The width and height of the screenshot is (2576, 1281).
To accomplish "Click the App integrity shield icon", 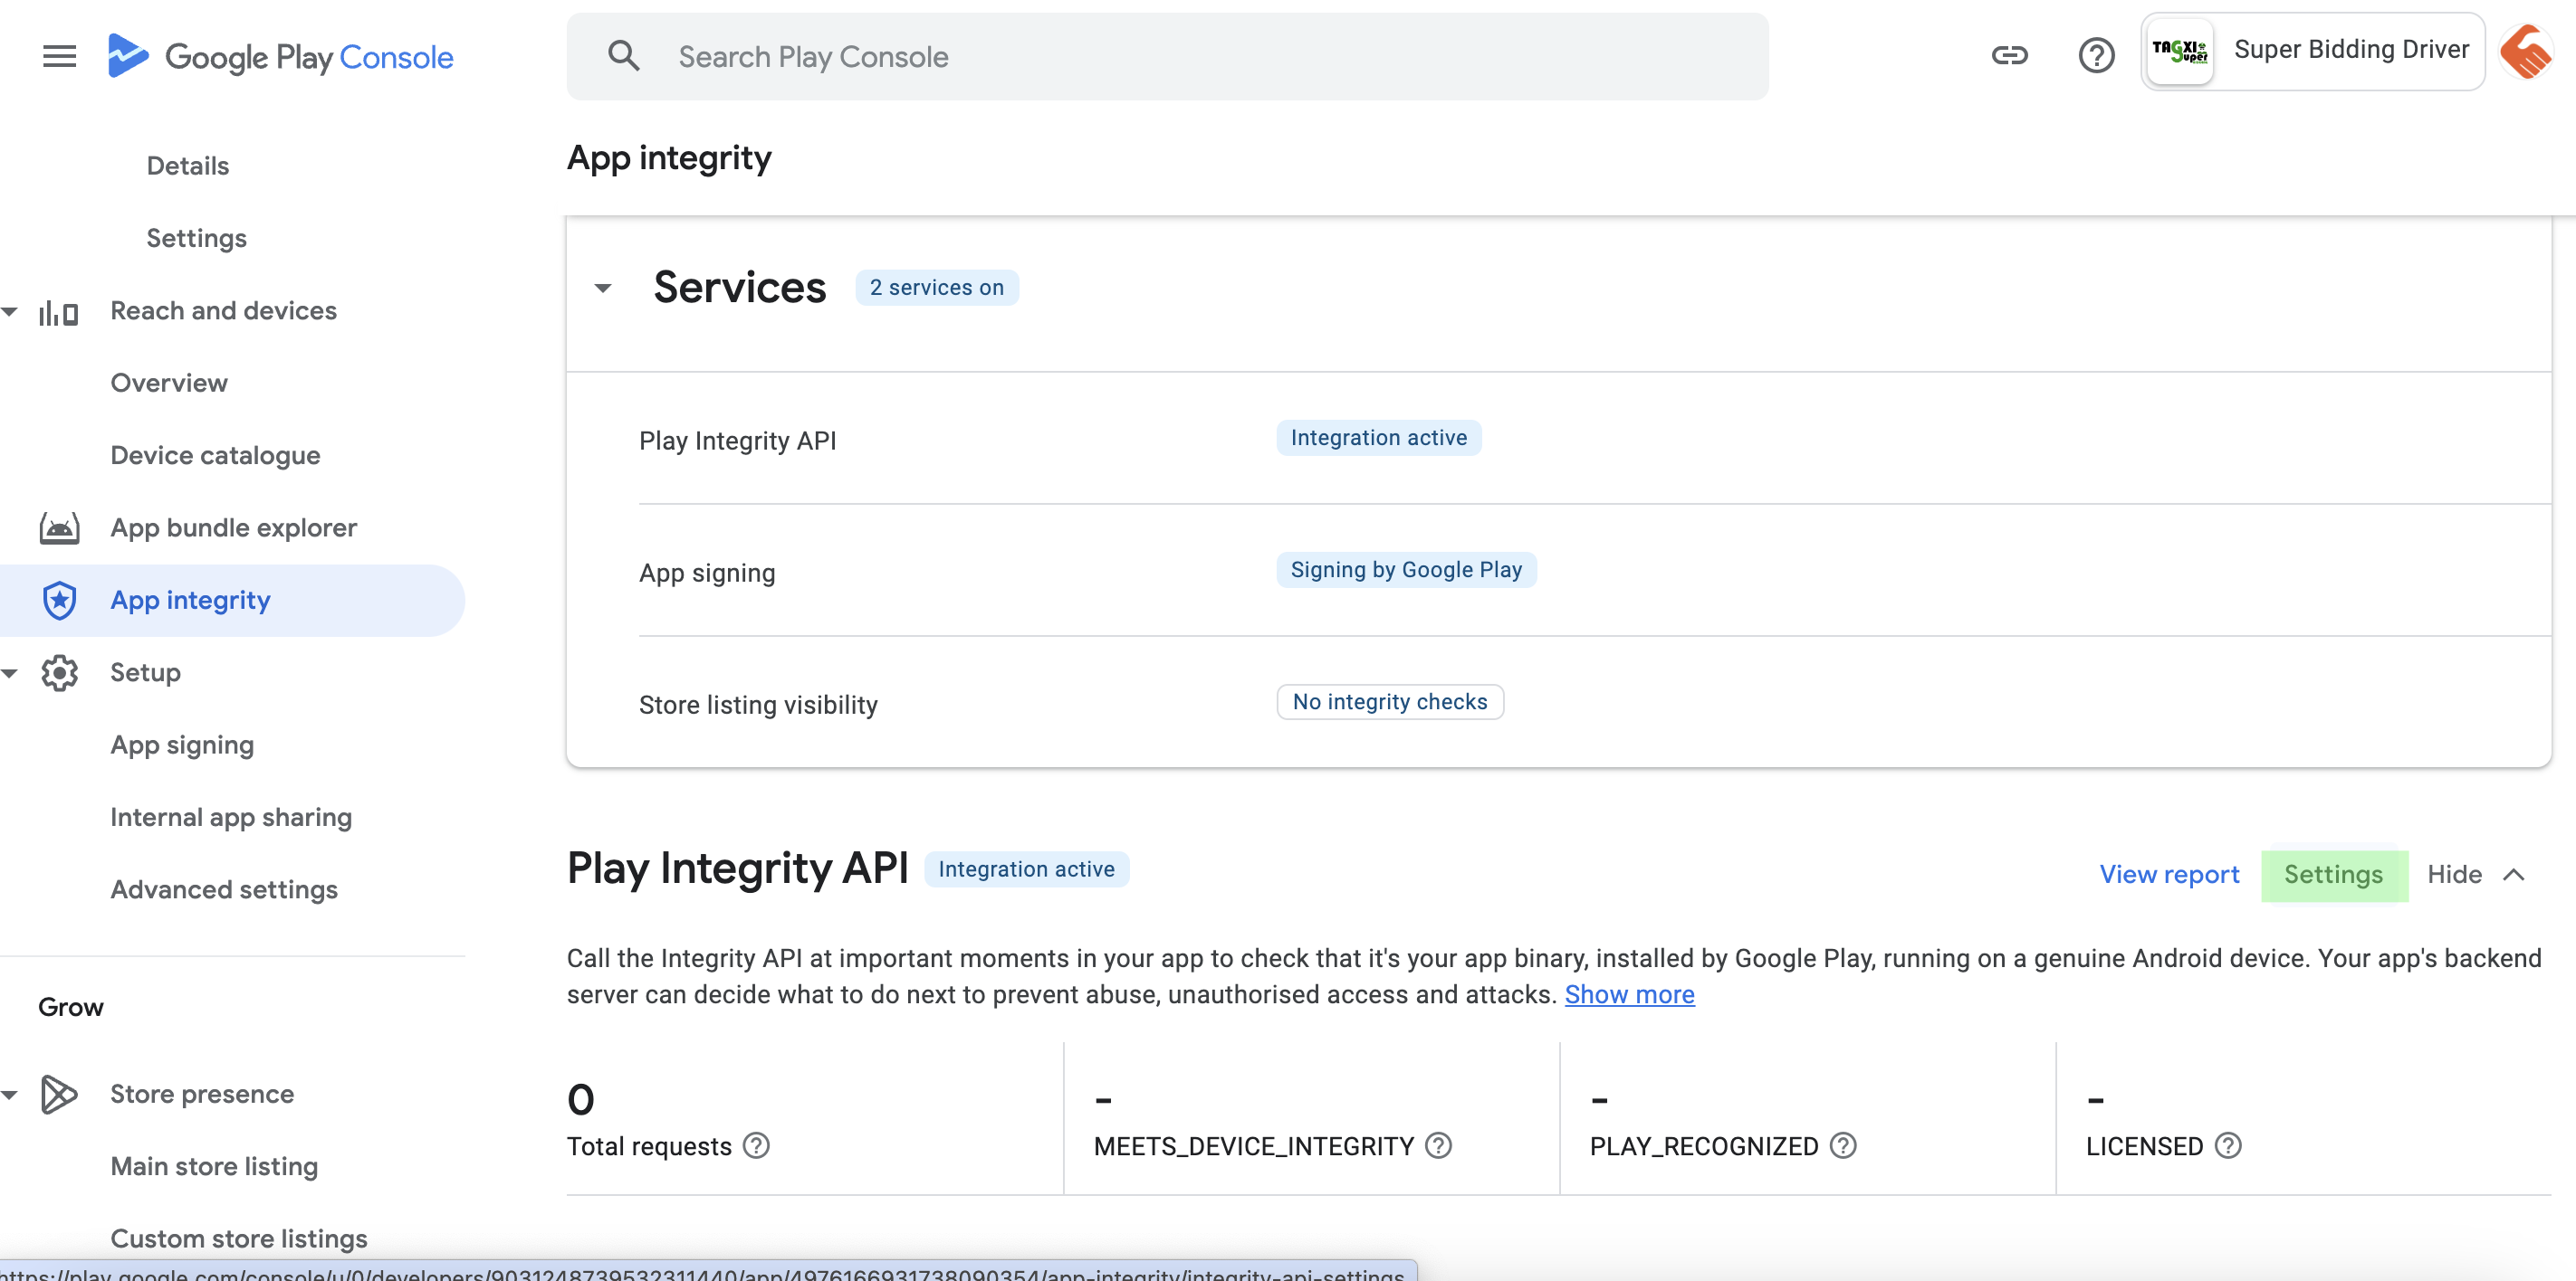I will tap(59, 601).
